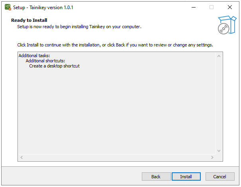Image resolution: width=241 pixels, height=187 pixels.
Task: Click the vertical scrollbar track of summary box
Action: [219, 103]
